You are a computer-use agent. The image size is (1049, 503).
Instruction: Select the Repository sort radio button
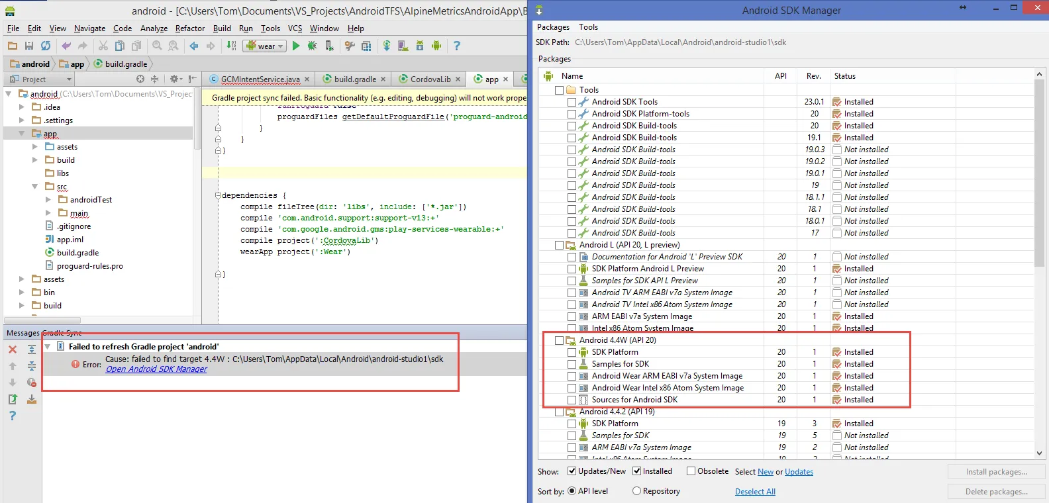[x=636, y=491]
